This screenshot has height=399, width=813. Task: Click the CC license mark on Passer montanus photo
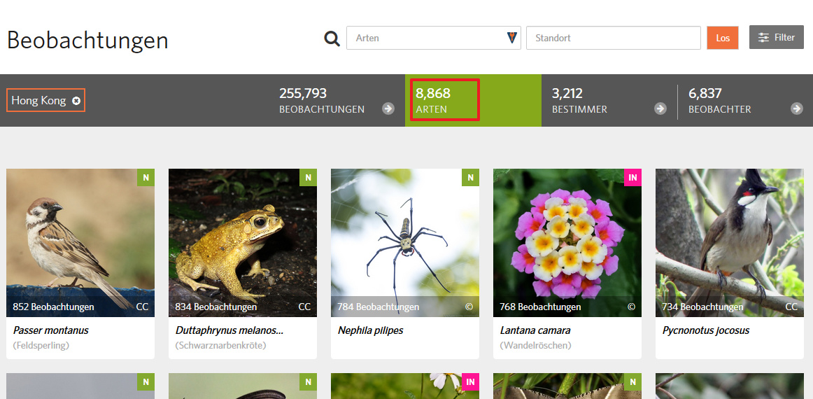pos(142,307)
